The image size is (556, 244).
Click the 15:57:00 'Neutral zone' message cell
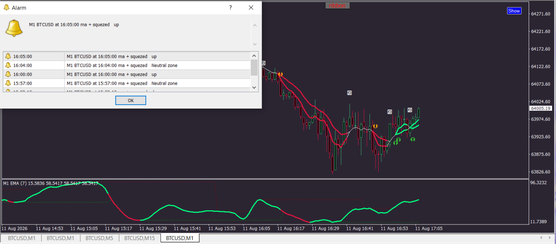click(158, 83)
